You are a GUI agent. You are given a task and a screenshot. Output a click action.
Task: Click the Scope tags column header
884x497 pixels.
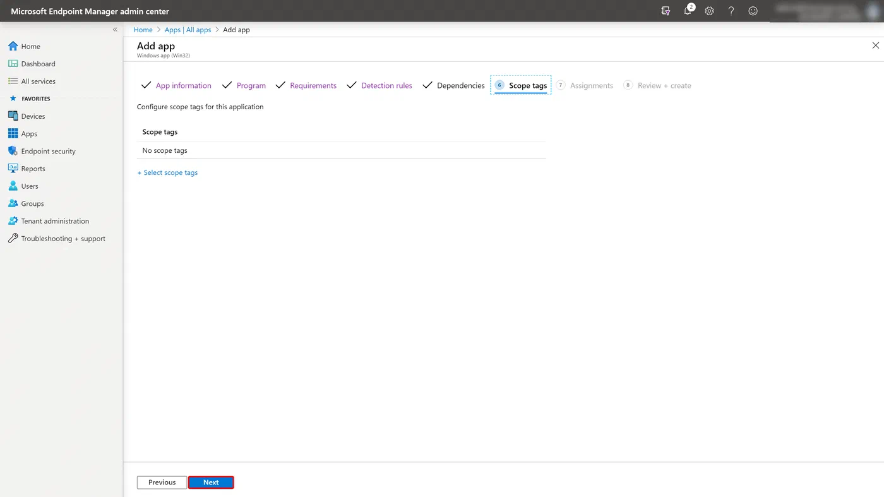tap(160, 132)
